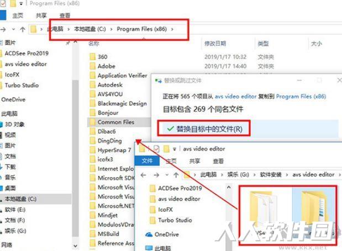Open recent locations dropdown in avs window
Viewport: 342px width, 251px height.
coord(167,175)
